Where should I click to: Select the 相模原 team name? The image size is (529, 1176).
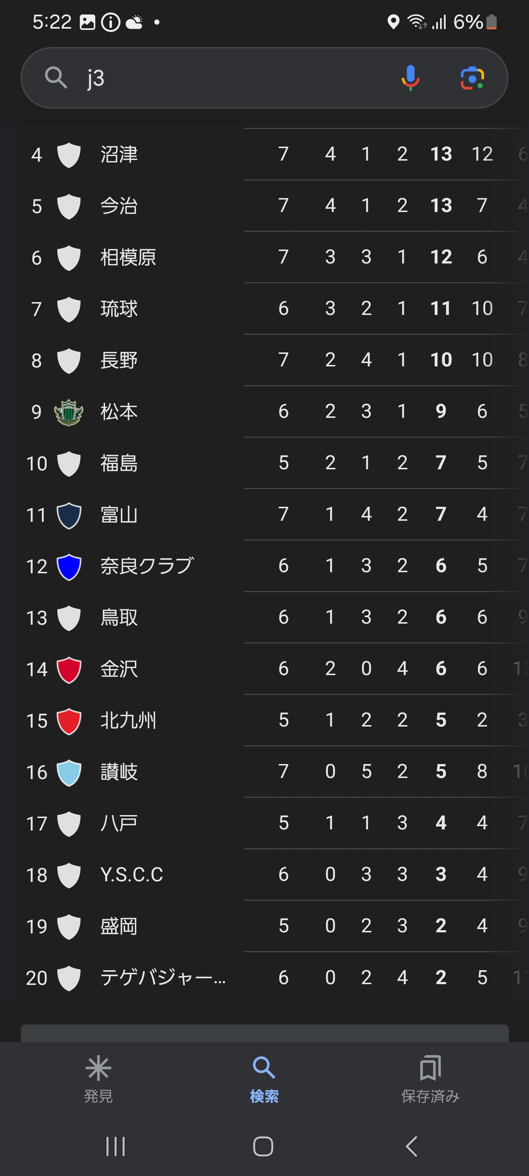coord(128,258)
